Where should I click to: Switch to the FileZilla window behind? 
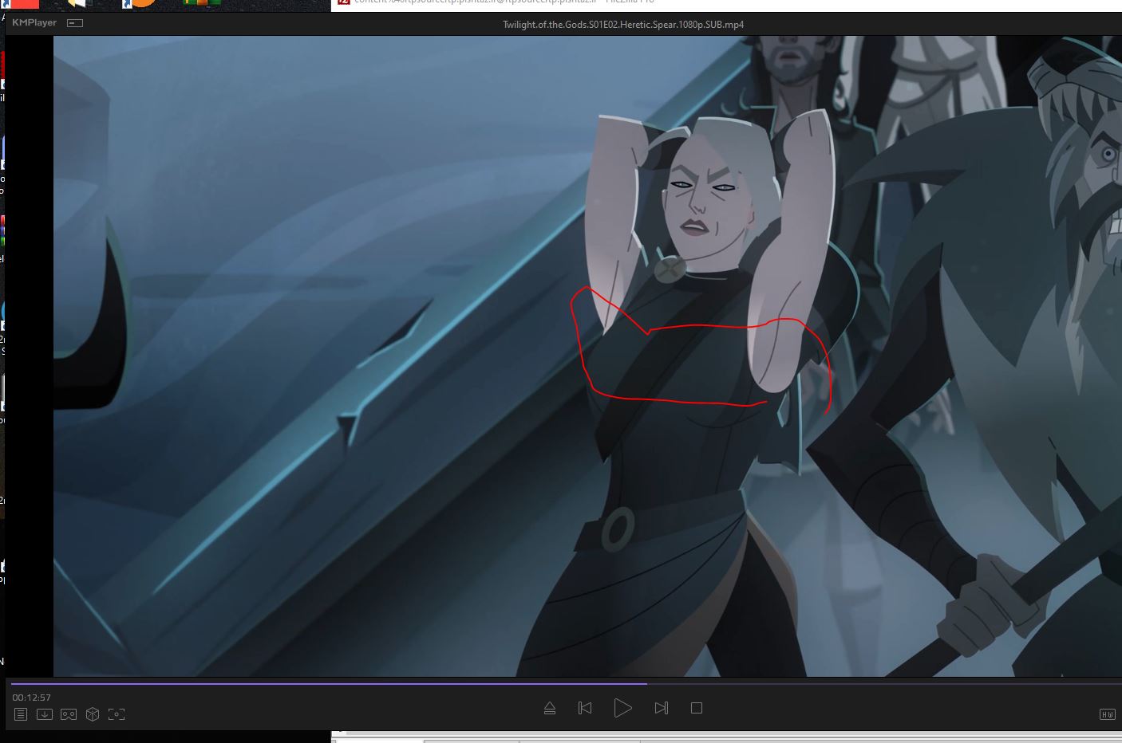tap(495, 2)
